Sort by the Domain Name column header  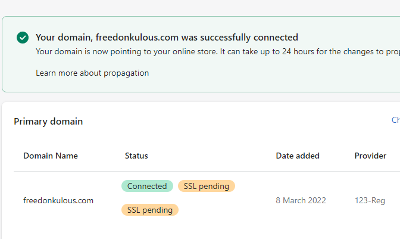coord(51,156)
